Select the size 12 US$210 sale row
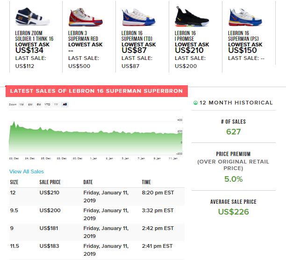 97,196
